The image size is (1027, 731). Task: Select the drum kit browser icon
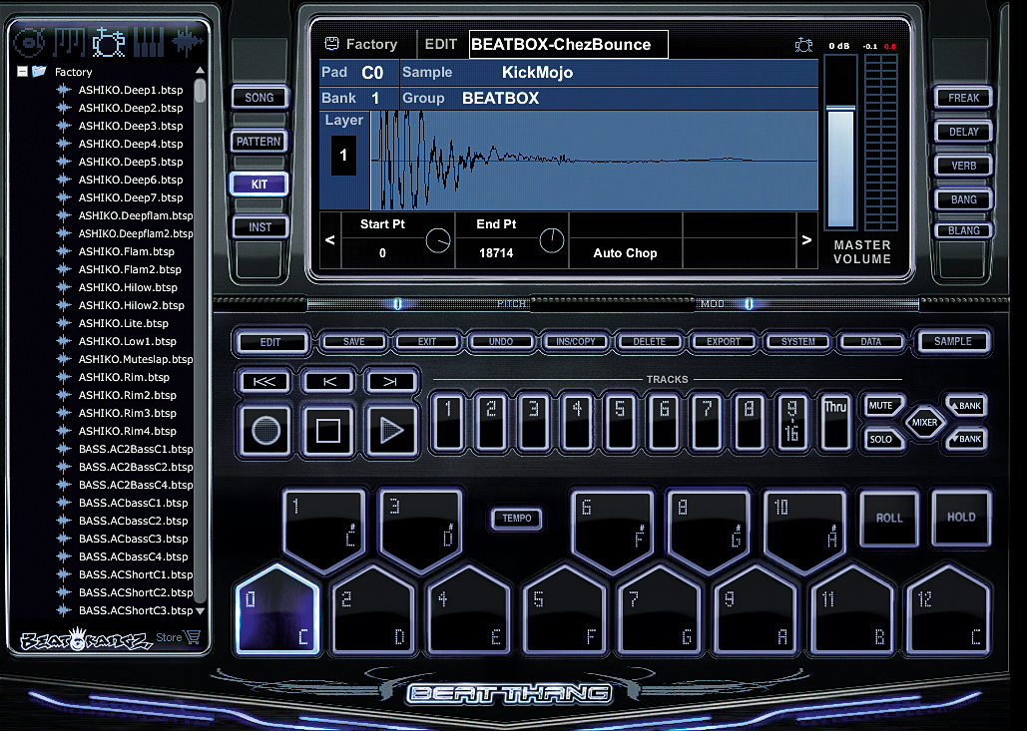(108, 42)
